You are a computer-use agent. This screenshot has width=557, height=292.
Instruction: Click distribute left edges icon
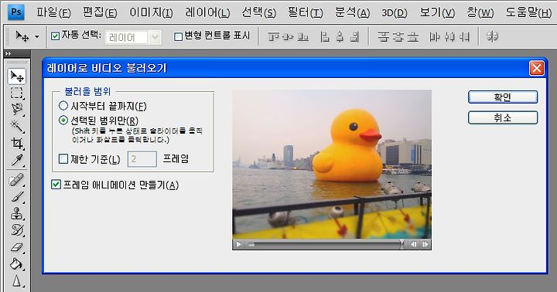click(x=435, y=36)
